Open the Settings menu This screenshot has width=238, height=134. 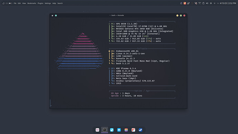coord(48,3)
